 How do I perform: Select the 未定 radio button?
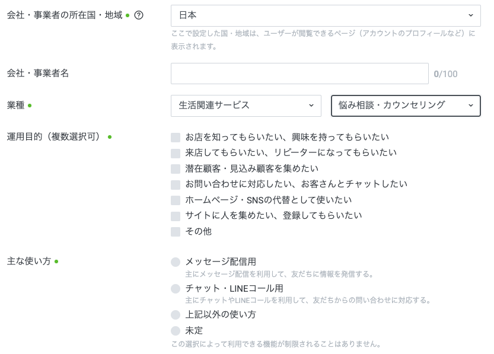176,331
